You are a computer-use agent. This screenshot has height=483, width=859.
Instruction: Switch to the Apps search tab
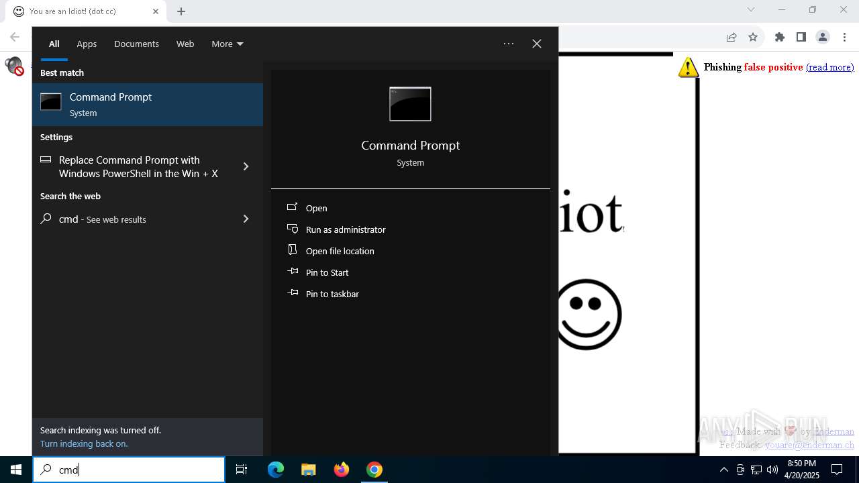(87, 44)
